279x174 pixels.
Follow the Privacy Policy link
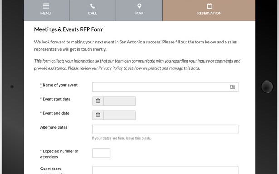click(x=111, y=68)
